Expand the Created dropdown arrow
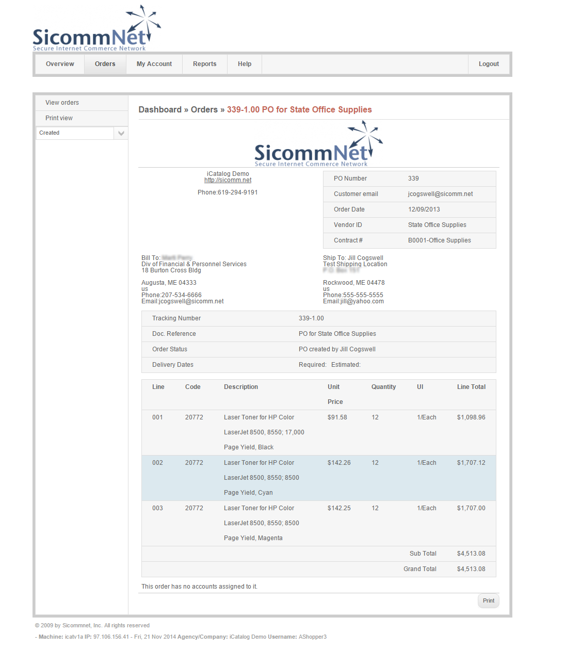This screenshot has width=566, height=649. click(121, 133)
